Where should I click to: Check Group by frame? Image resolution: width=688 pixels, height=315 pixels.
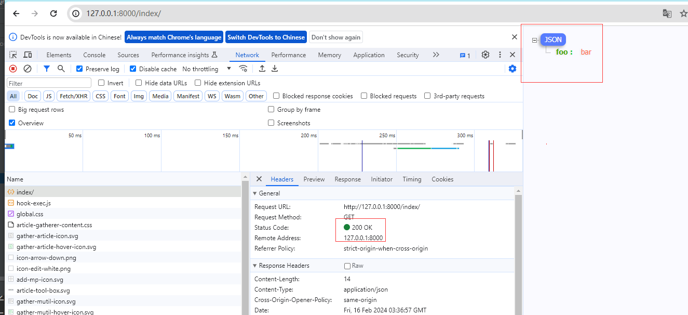click(x=271, y=109)
